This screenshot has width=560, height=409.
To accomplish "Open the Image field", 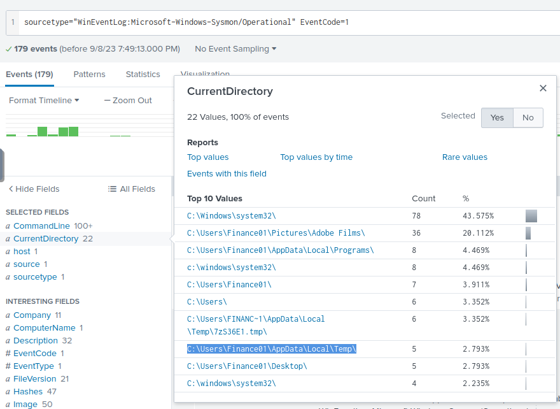I will click(25, 405).
